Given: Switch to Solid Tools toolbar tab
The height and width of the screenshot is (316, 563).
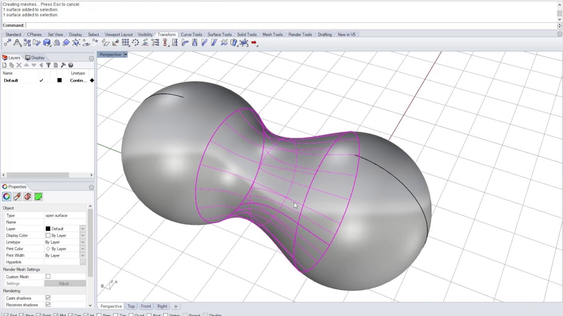Looking at the screenshot, I should click(247, 34).
